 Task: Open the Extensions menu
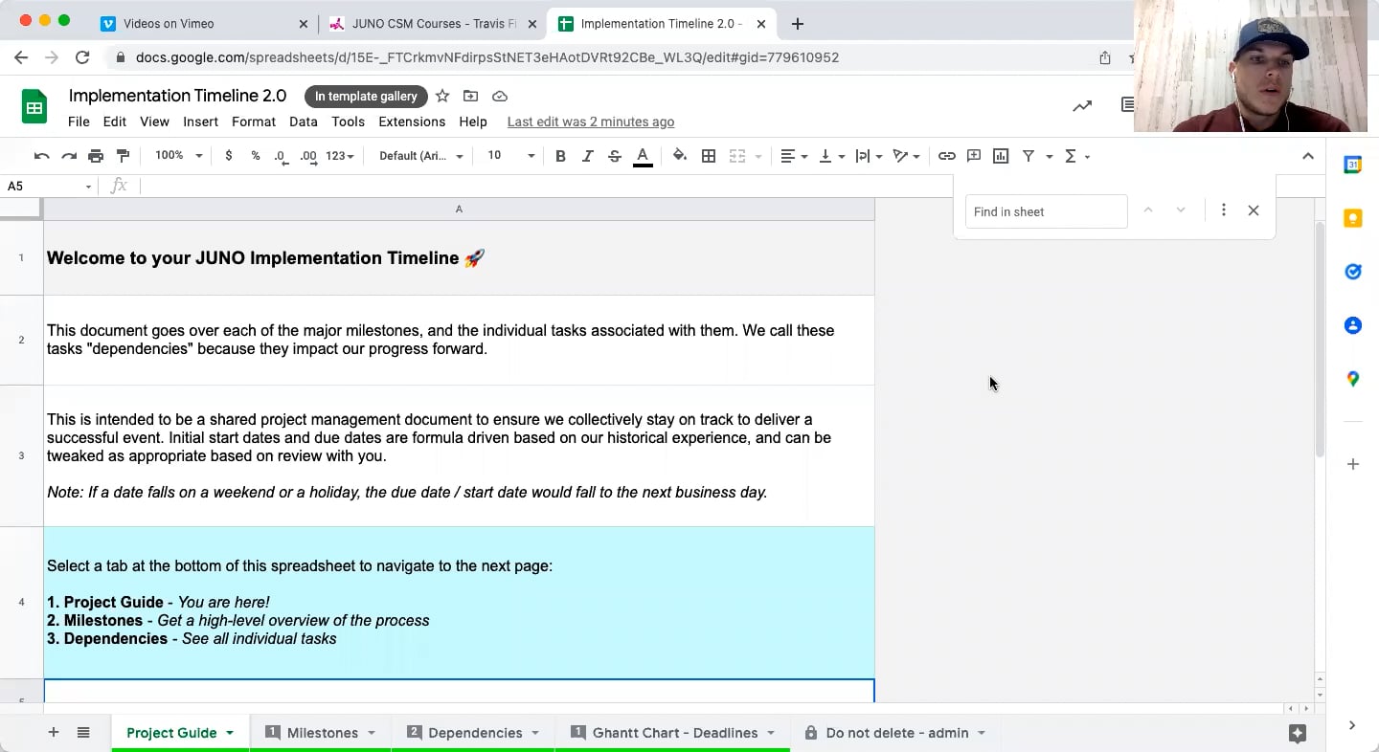pos(412,122)
